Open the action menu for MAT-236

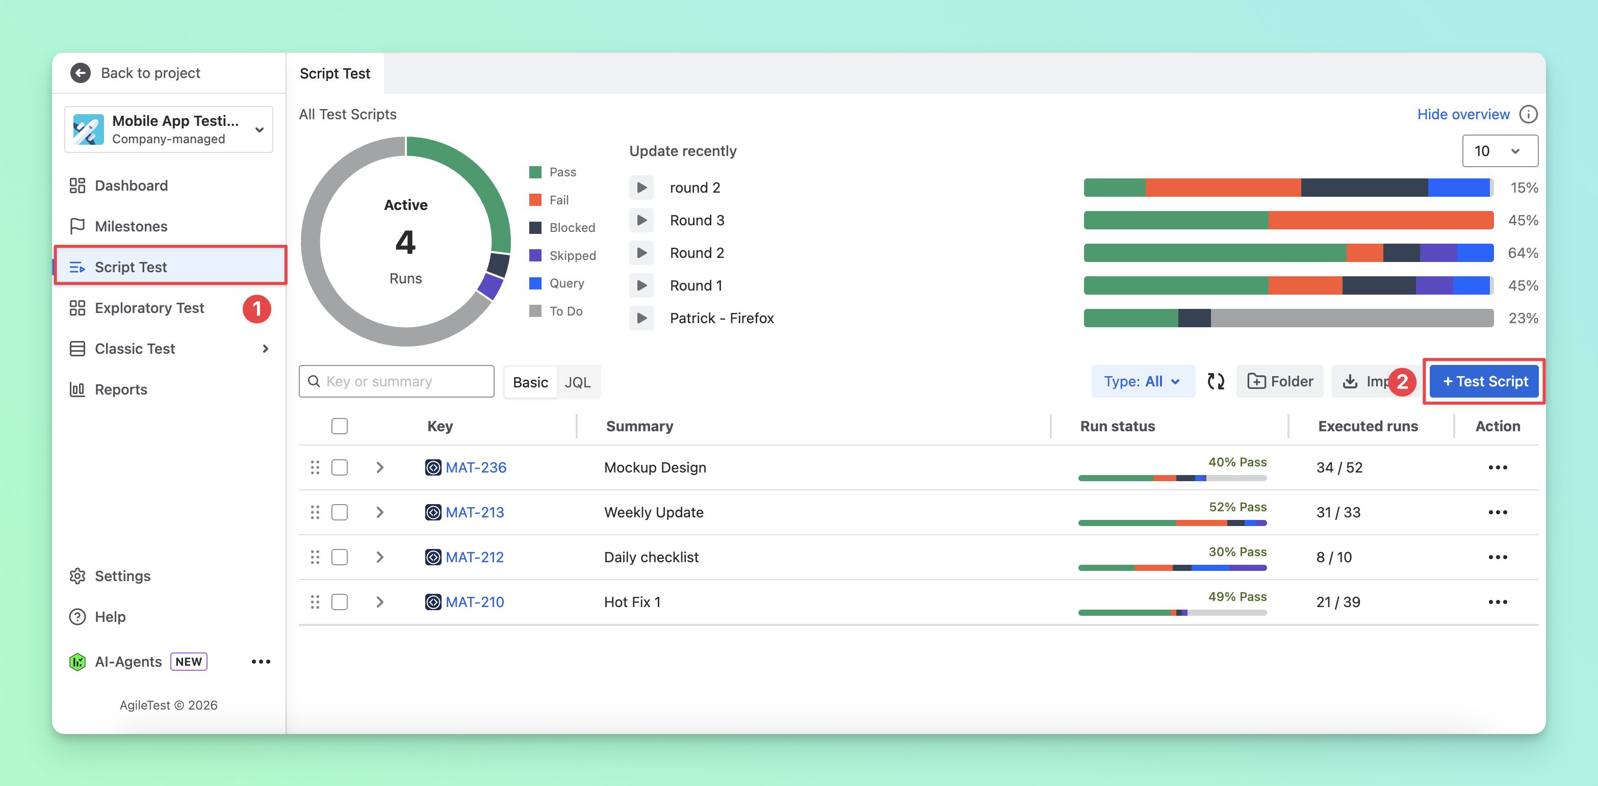(1497, 467)
